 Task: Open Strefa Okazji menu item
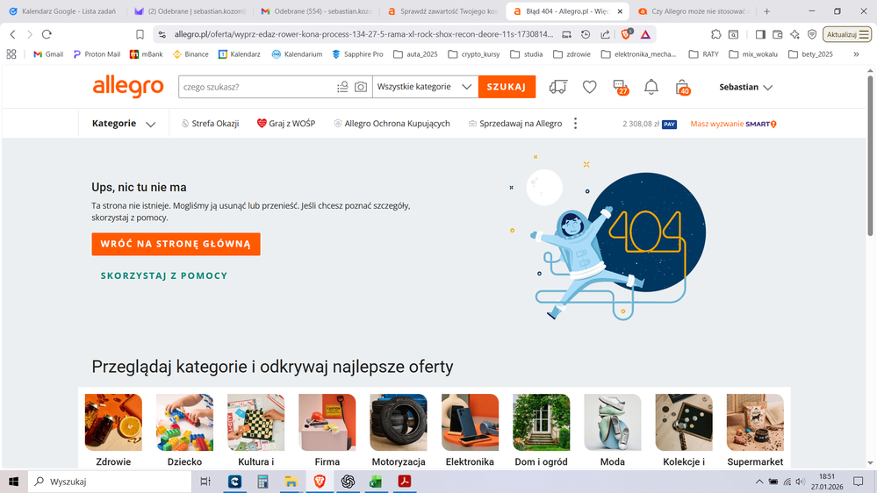point(210,124)
